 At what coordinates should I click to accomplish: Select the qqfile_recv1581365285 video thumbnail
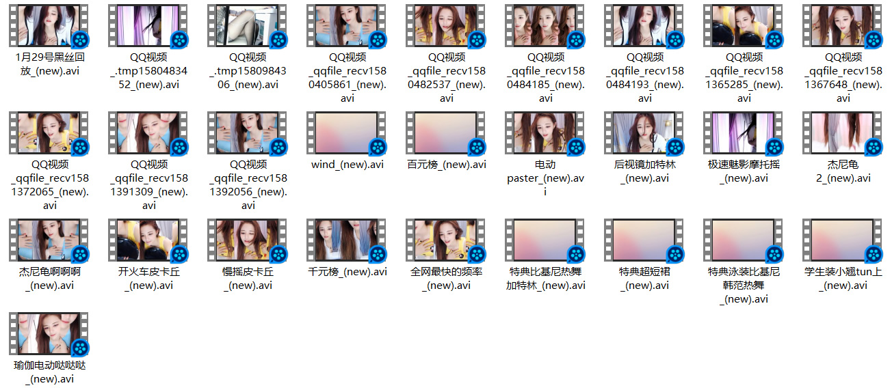pos(743,25)
